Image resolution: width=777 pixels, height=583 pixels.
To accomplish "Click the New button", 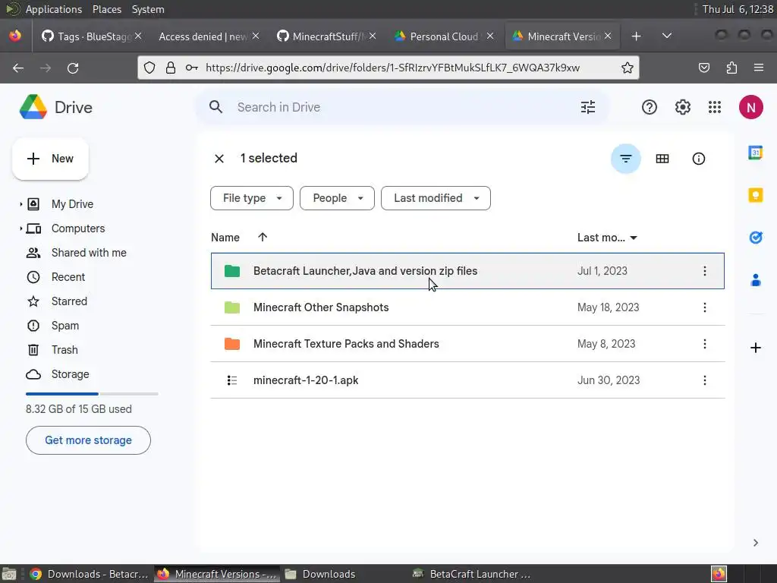I will [50, 159].
